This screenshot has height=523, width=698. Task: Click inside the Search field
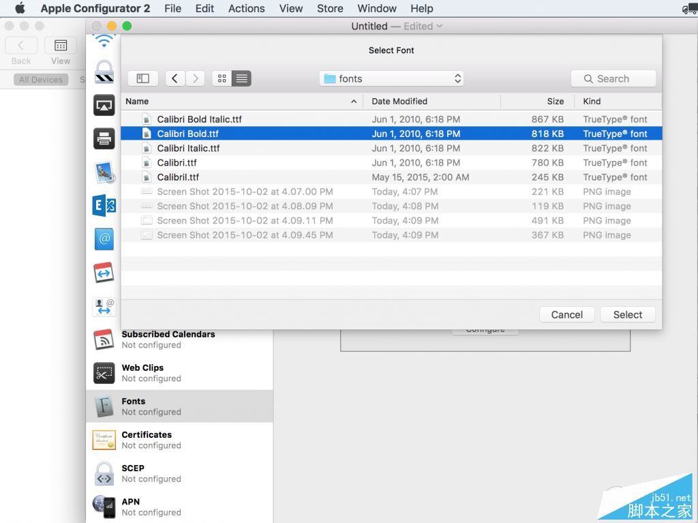click(x=613, y=79)
